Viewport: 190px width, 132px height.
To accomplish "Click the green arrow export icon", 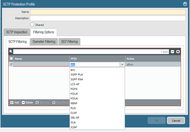I will pyautogui.click(x=173, y=52).
